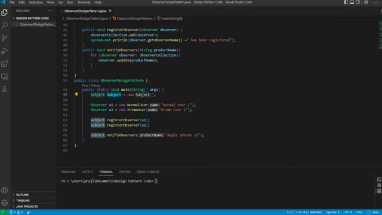This screenshot has height=215, width=382.
Task: Open the Accounts icon
Action: [4, 190]
